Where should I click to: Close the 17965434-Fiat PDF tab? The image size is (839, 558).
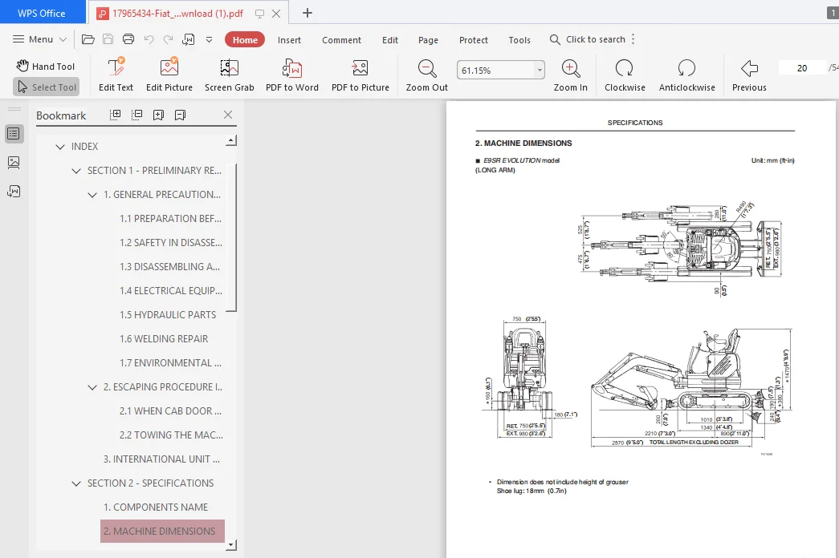tap(276, 14)
